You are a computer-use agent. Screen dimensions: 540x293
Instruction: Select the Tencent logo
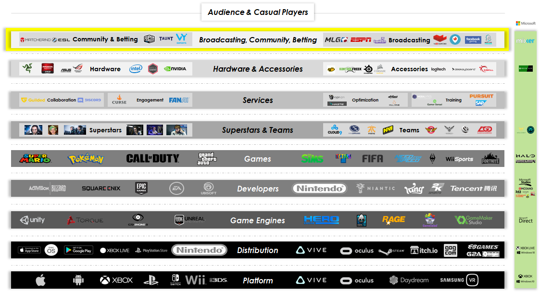pos(474,189)
